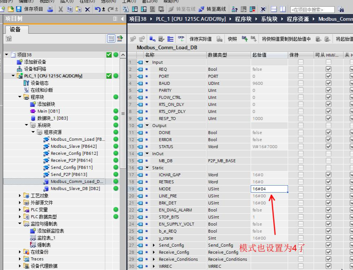Click the scissors Cut icon in toolbar
The image size is (353, 270).
(x=60, y=9)
